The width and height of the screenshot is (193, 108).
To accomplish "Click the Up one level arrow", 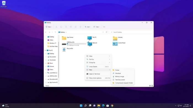I will [x=55, y=32].
